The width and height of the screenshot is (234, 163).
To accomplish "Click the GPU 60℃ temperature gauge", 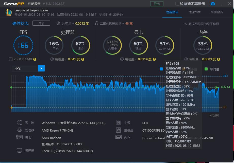I will [139, 45].
